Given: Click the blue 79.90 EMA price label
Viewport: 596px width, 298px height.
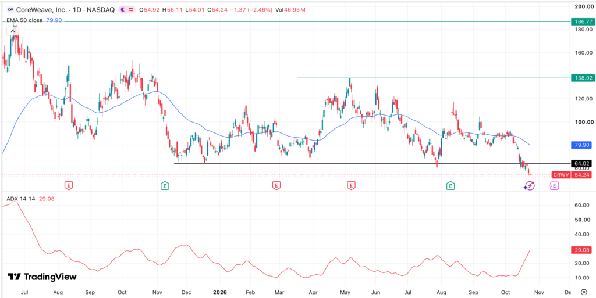Looking at the screenshot, I should (581, 145).
